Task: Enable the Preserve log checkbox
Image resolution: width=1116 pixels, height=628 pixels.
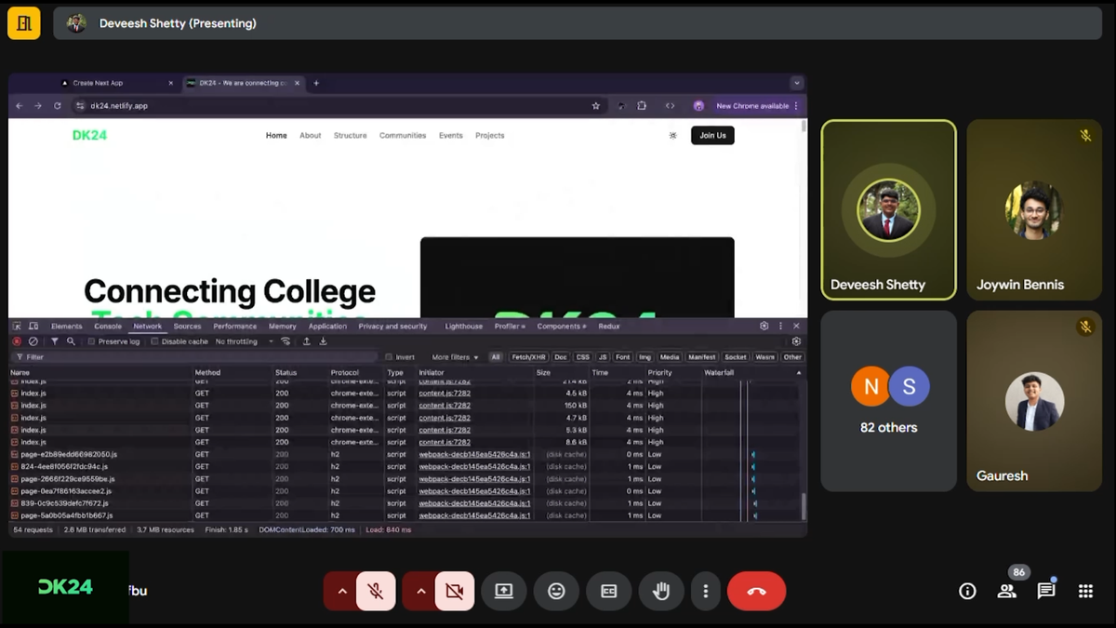Action: [91, 341]
